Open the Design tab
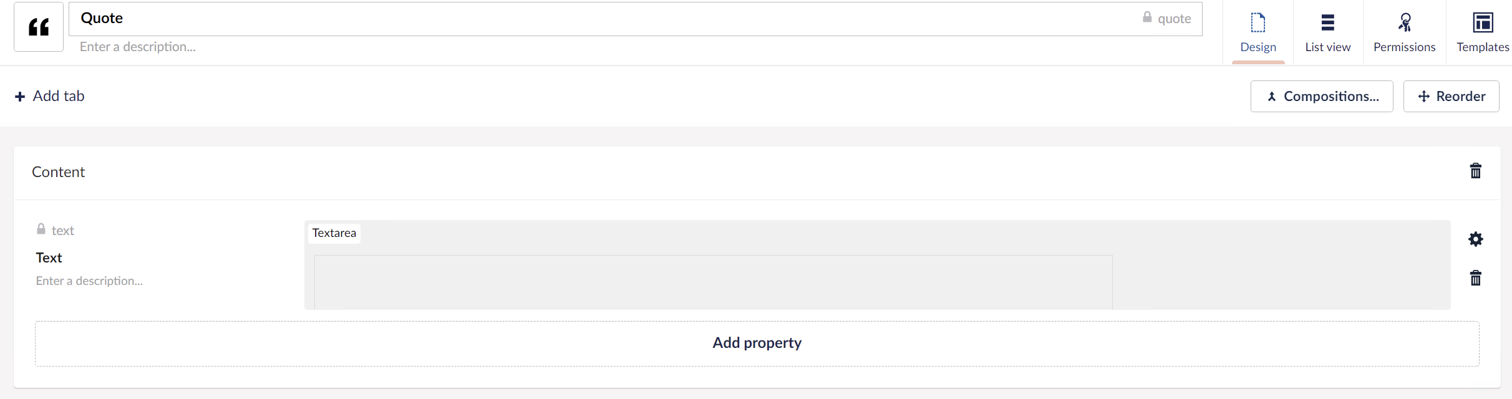Screen dimensions: 1512x399 point(1258,32)
